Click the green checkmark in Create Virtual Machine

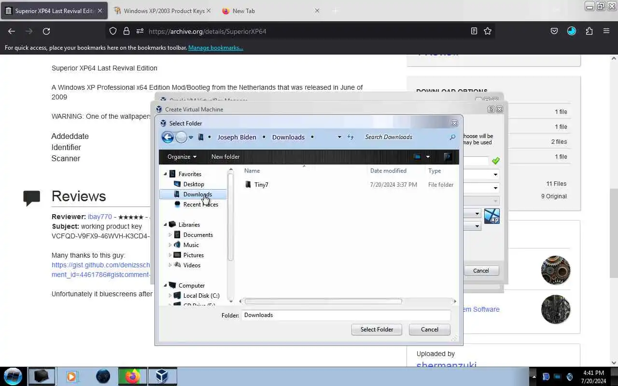495,161
